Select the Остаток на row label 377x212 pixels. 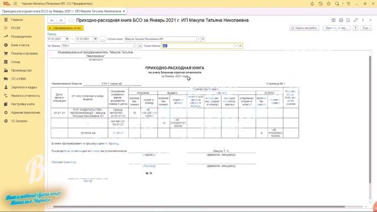point(88,133)
